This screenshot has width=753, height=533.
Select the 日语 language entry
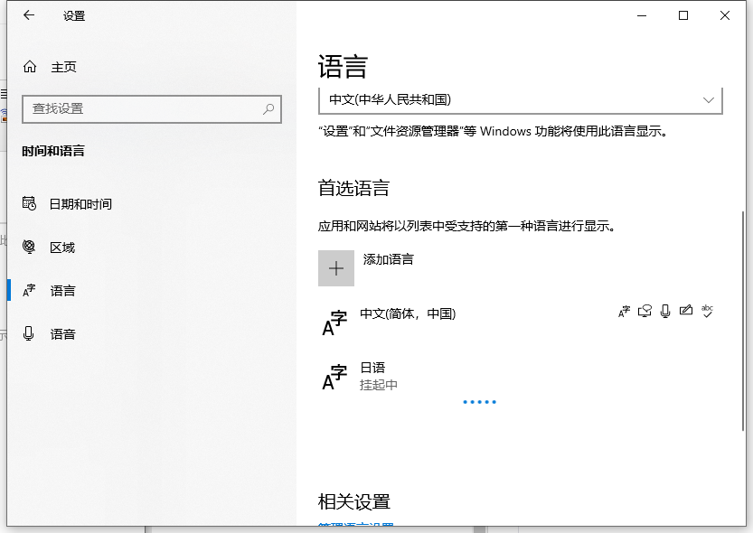(521, 377)
